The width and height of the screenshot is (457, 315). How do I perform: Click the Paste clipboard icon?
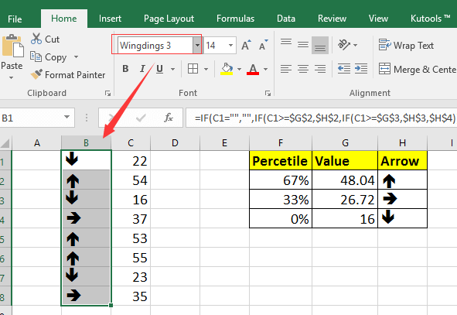pos(13,46)
